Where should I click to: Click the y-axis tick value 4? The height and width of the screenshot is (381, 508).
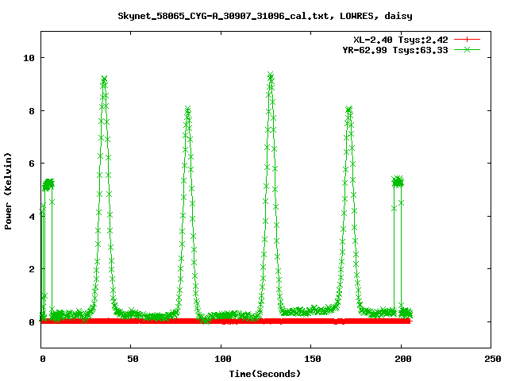coord(32,217)
